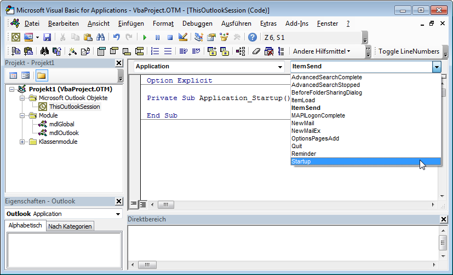Open the Bearbeiten menu
The height and width of the screenshot is (275, 453).
[64, 24]
